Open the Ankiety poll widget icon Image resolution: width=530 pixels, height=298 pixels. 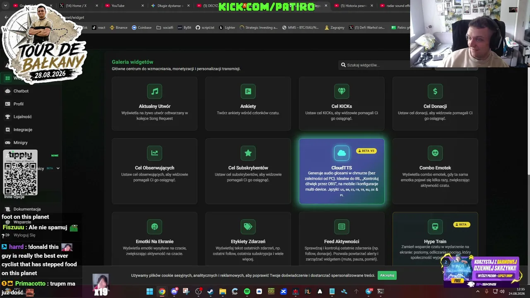pos(248,91)
